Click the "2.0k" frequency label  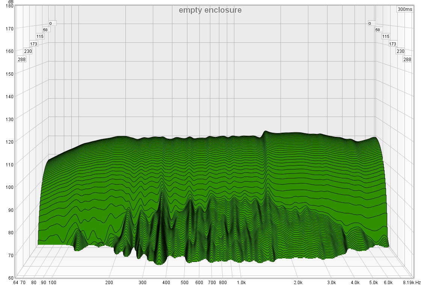coord(298,283)
